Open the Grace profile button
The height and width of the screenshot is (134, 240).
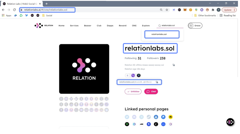tap(195, 26)
